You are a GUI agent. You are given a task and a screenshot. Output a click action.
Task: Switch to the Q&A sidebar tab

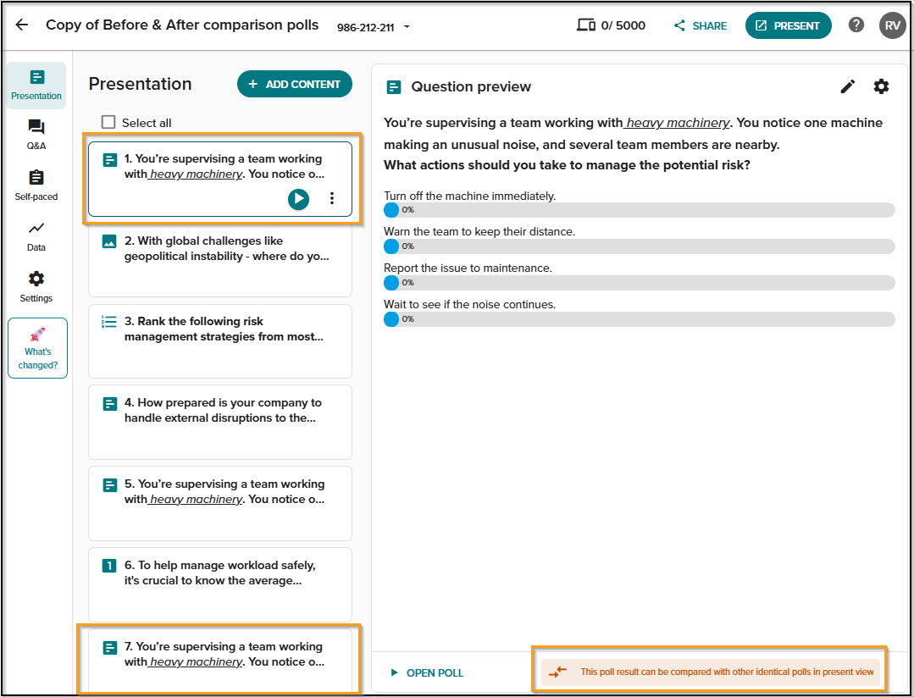point(36,135)
